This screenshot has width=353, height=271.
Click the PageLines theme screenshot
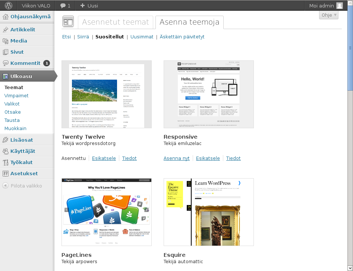(x=107, y=212)
